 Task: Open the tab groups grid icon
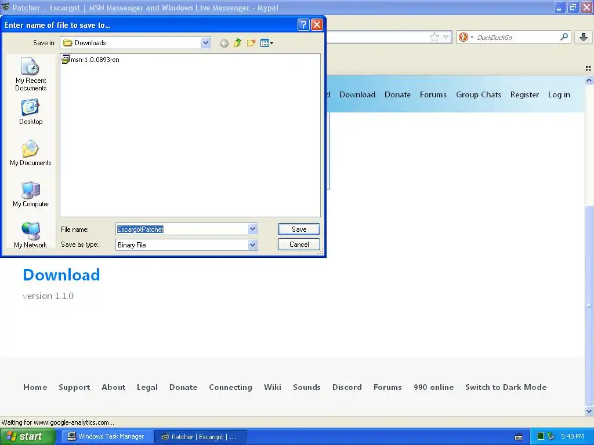click(x=588, y=68)
